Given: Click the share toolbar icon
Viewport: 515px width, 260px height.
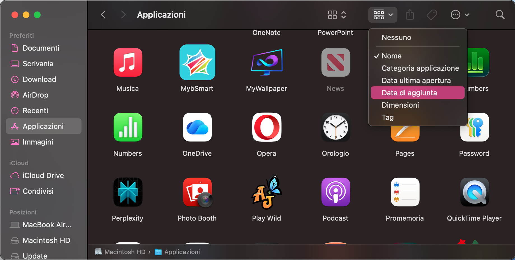Looking at the screenshot, I should click(410, 15).
